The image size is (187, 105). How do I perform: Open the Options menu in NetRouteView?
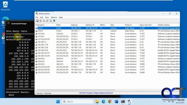[54, 17]
